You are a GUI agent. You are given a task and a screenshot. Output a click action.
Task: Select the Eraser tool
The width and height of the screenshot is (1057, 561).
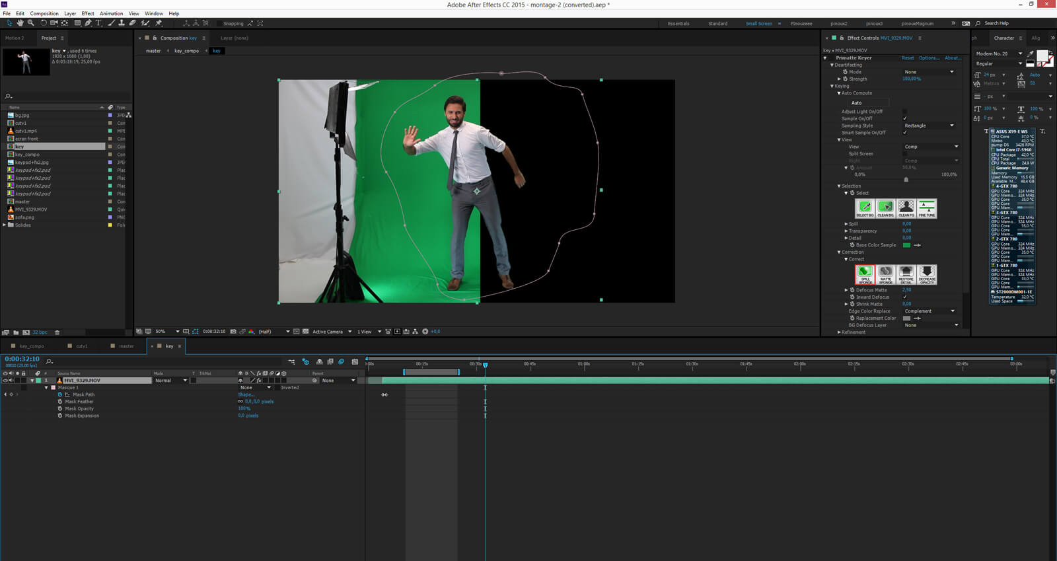click(132, 23)
